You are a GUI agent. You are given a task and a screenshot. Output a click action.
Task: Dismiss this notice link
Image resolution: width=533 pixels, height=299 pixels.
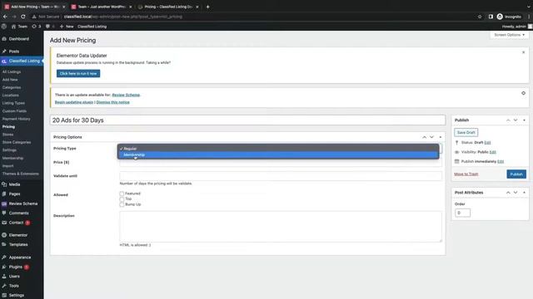click(x=113, y=102)
